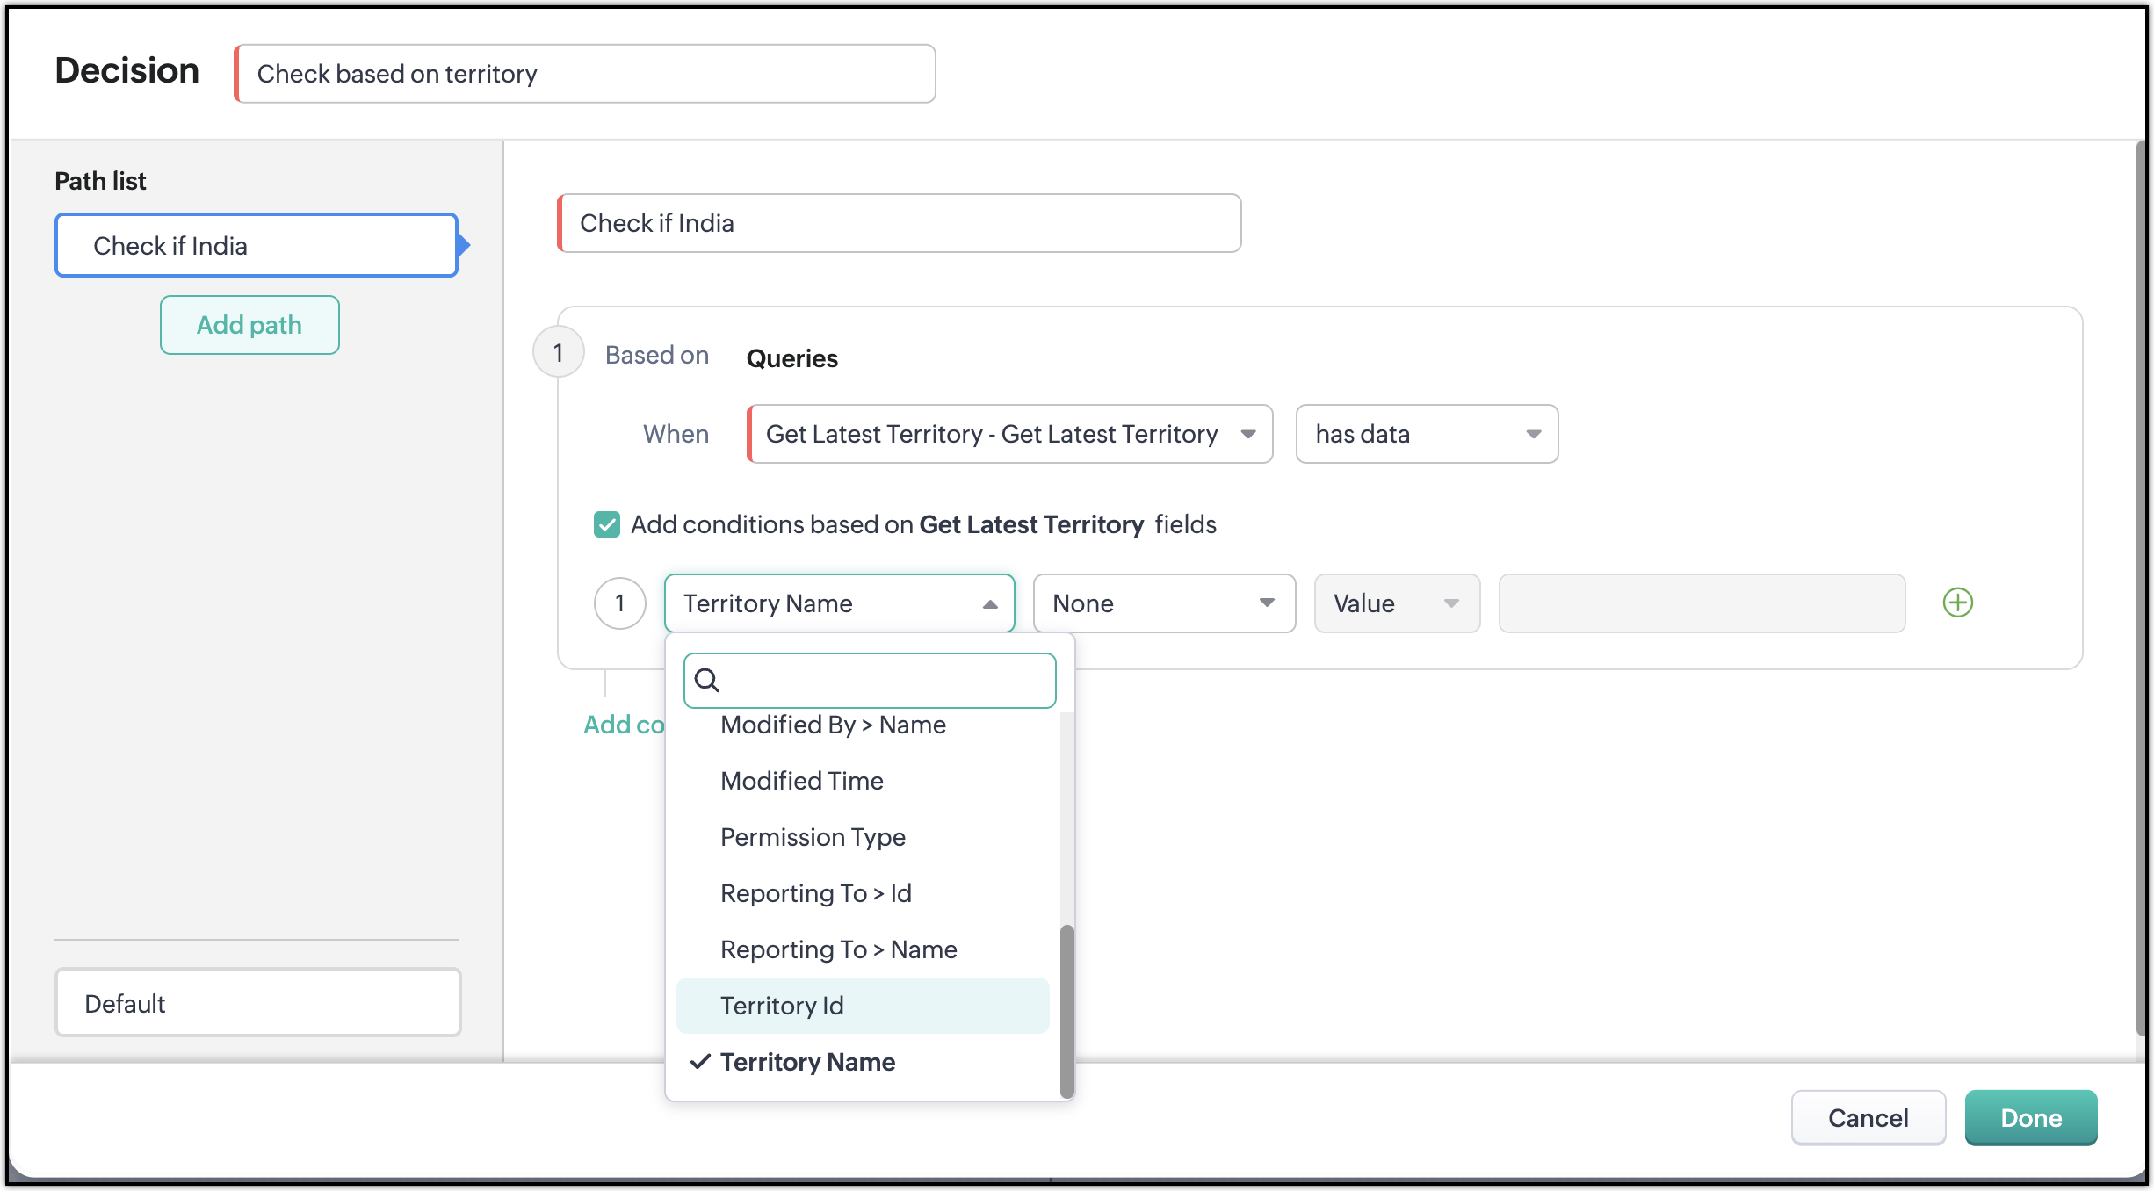Click the Add path button
Viewport: 2154px width, 1191px height.
[249, 325]
